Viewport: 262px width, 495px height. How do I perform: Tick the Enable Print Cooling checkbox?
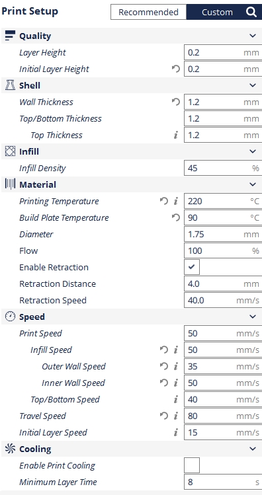192,465
